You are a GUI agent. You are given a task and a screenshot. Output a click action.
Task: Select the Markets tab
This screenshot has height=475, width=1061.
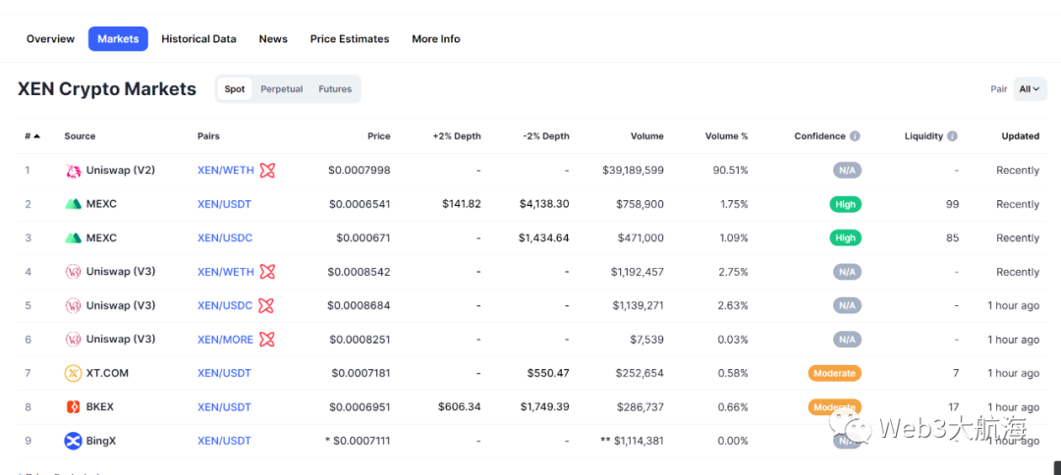click(118, 38)
